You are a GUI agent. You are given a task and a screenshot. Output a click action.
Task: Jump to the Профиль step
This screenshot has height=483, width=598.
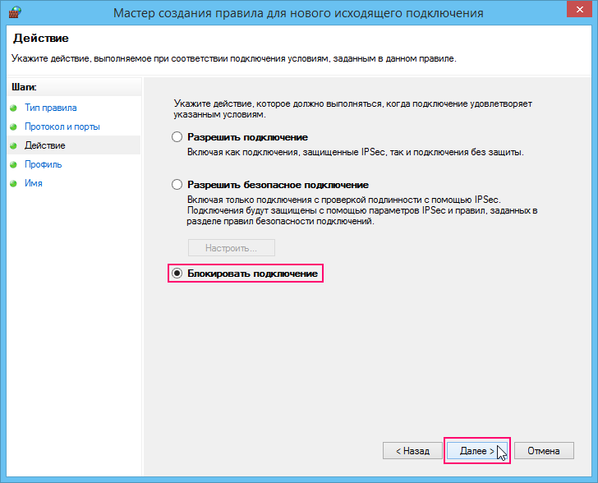[x=43, y=164]
